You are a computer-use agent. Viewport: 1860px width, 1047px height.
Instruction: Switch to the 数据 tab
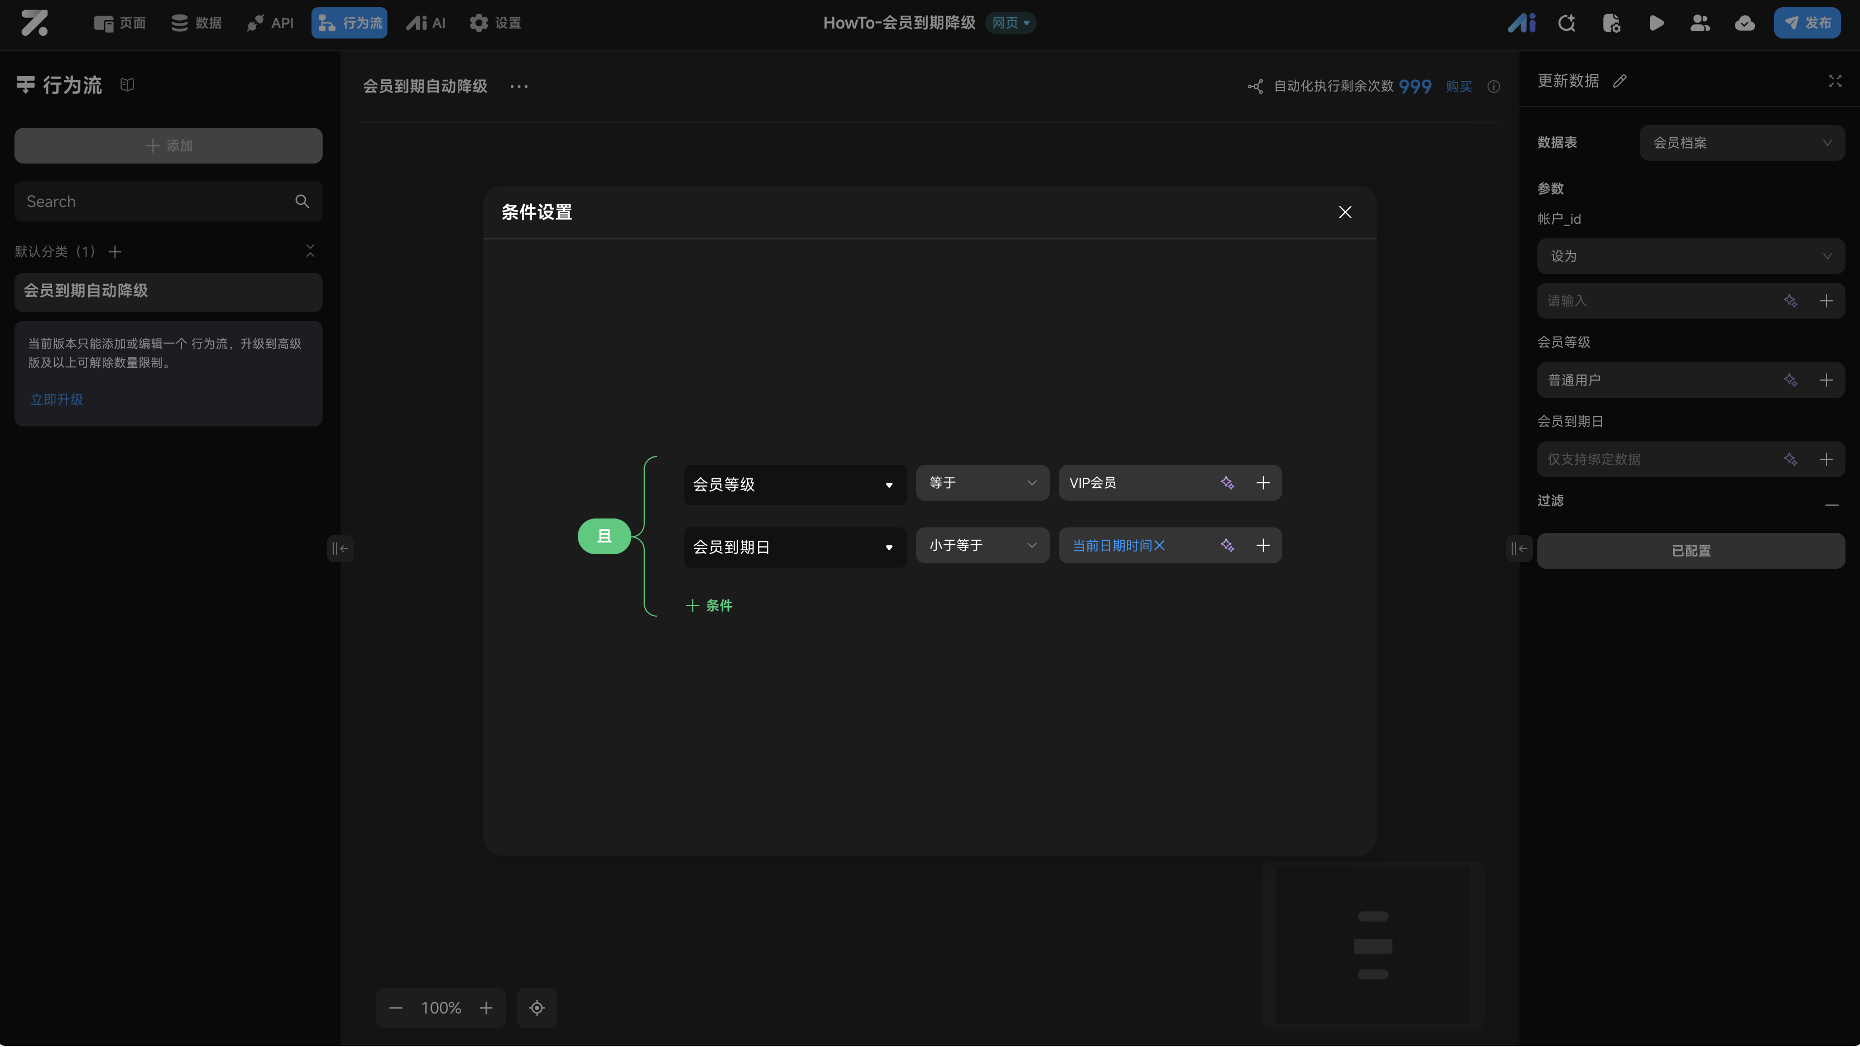click(196, 23)
